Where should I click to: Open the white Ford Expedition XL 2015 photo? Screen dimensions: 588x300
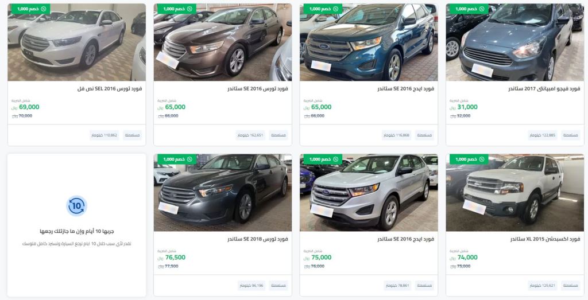tap(515, 193)
